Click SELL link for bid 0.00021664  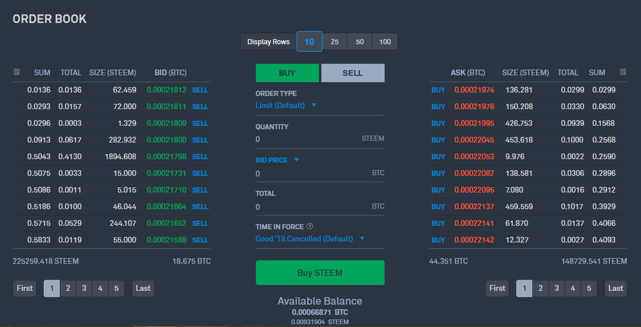click(x=200, y=207)
